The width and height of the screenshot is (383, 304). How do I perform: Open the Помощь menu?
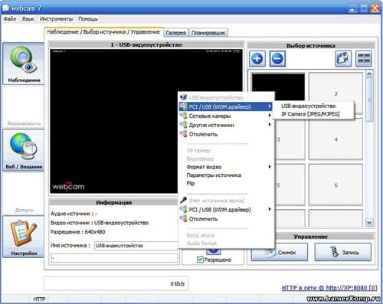(x=88, y=19)
